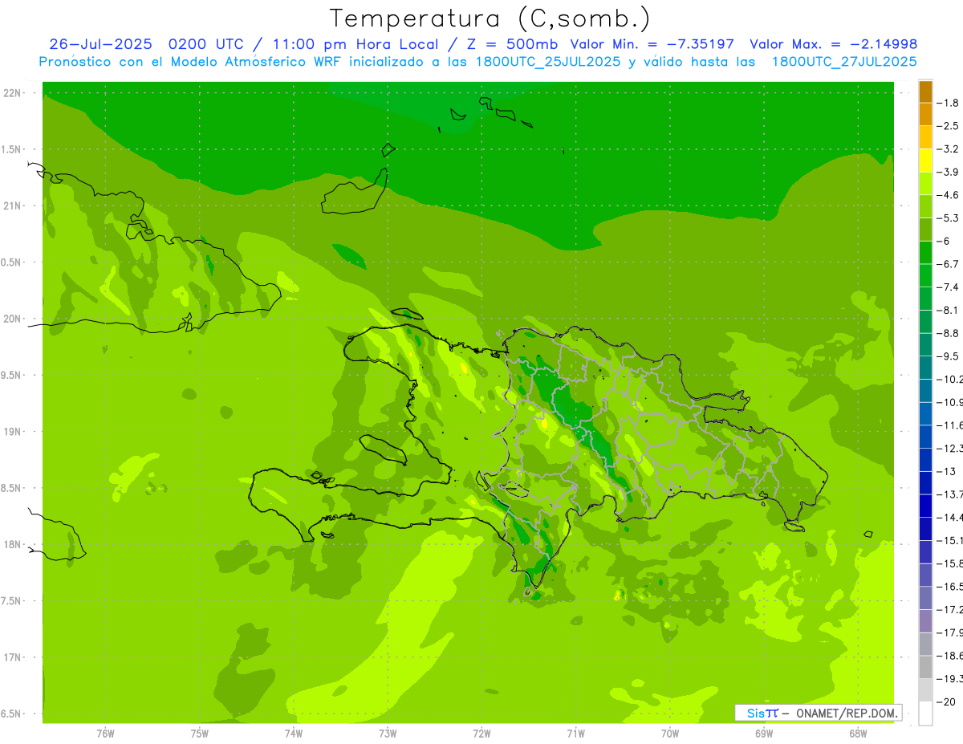Pick the gold legend swatch between -2.5 and -3.2
Screen dimensions: 963x744
925,138
